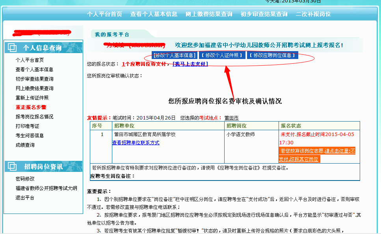Open 重新上传证件照 in the sidebar
The height and width of the screenshot is (234, 381).
32,98
